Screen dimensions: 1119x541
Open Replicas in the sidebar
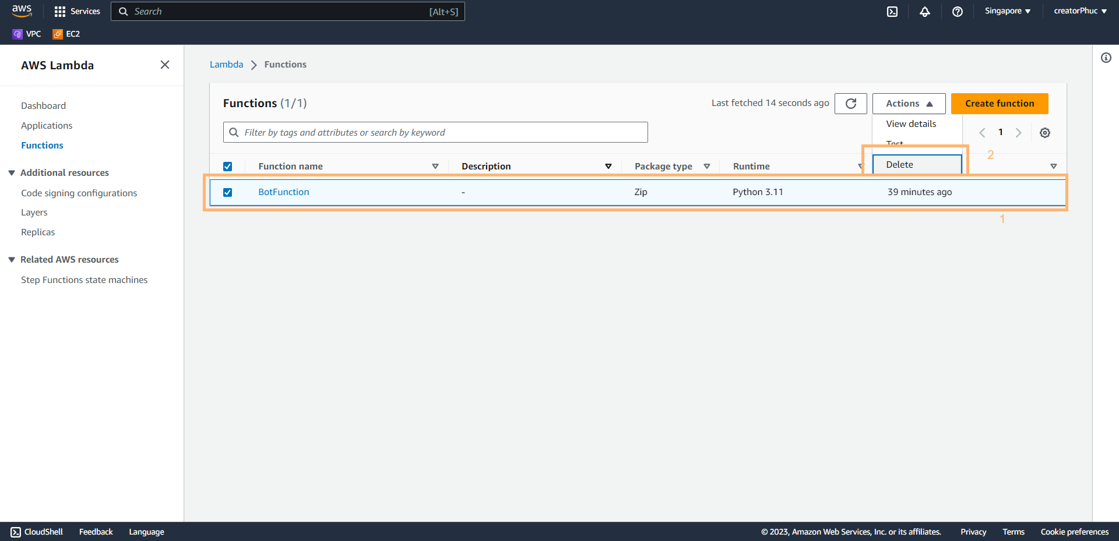[38, 232]
